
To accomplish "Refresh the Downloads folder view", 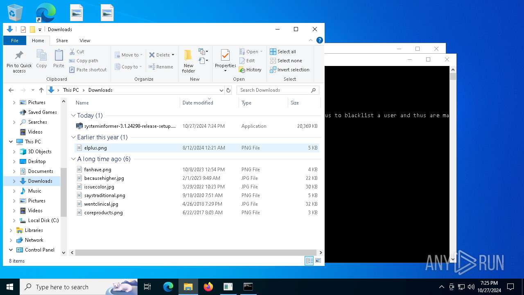I will (x=228, y=90).
